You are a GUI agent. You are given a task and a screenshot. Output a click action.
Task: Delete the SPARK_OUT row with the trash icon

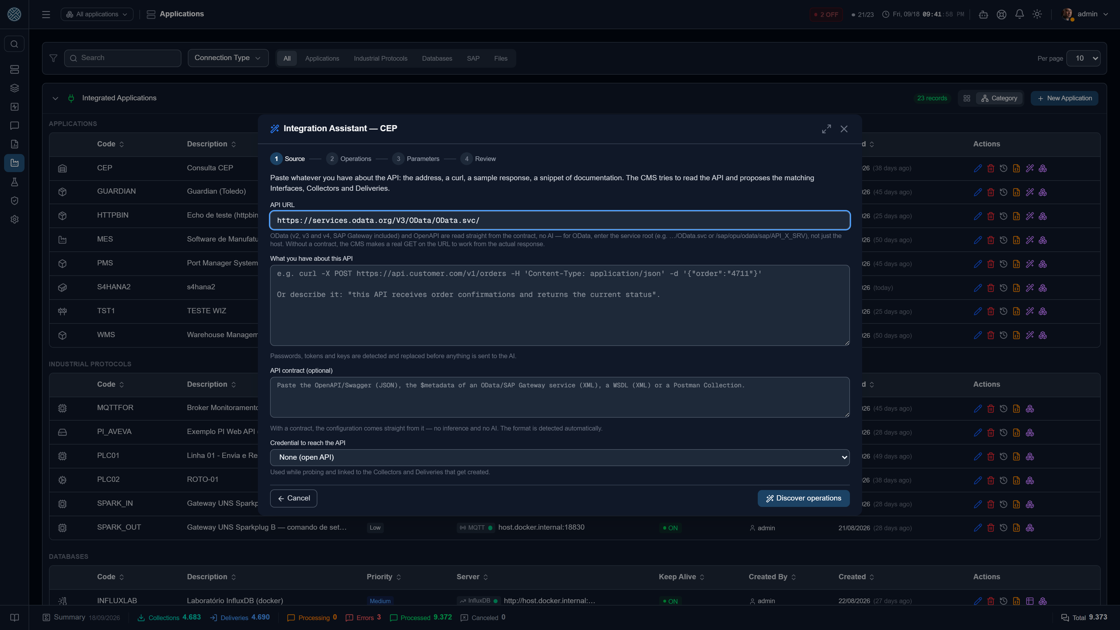[991, 528]
